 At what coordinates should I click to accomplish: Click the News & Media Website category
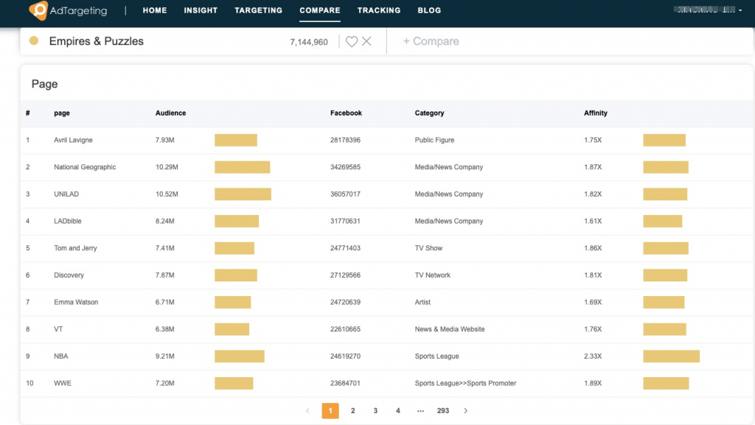[450, 329]
